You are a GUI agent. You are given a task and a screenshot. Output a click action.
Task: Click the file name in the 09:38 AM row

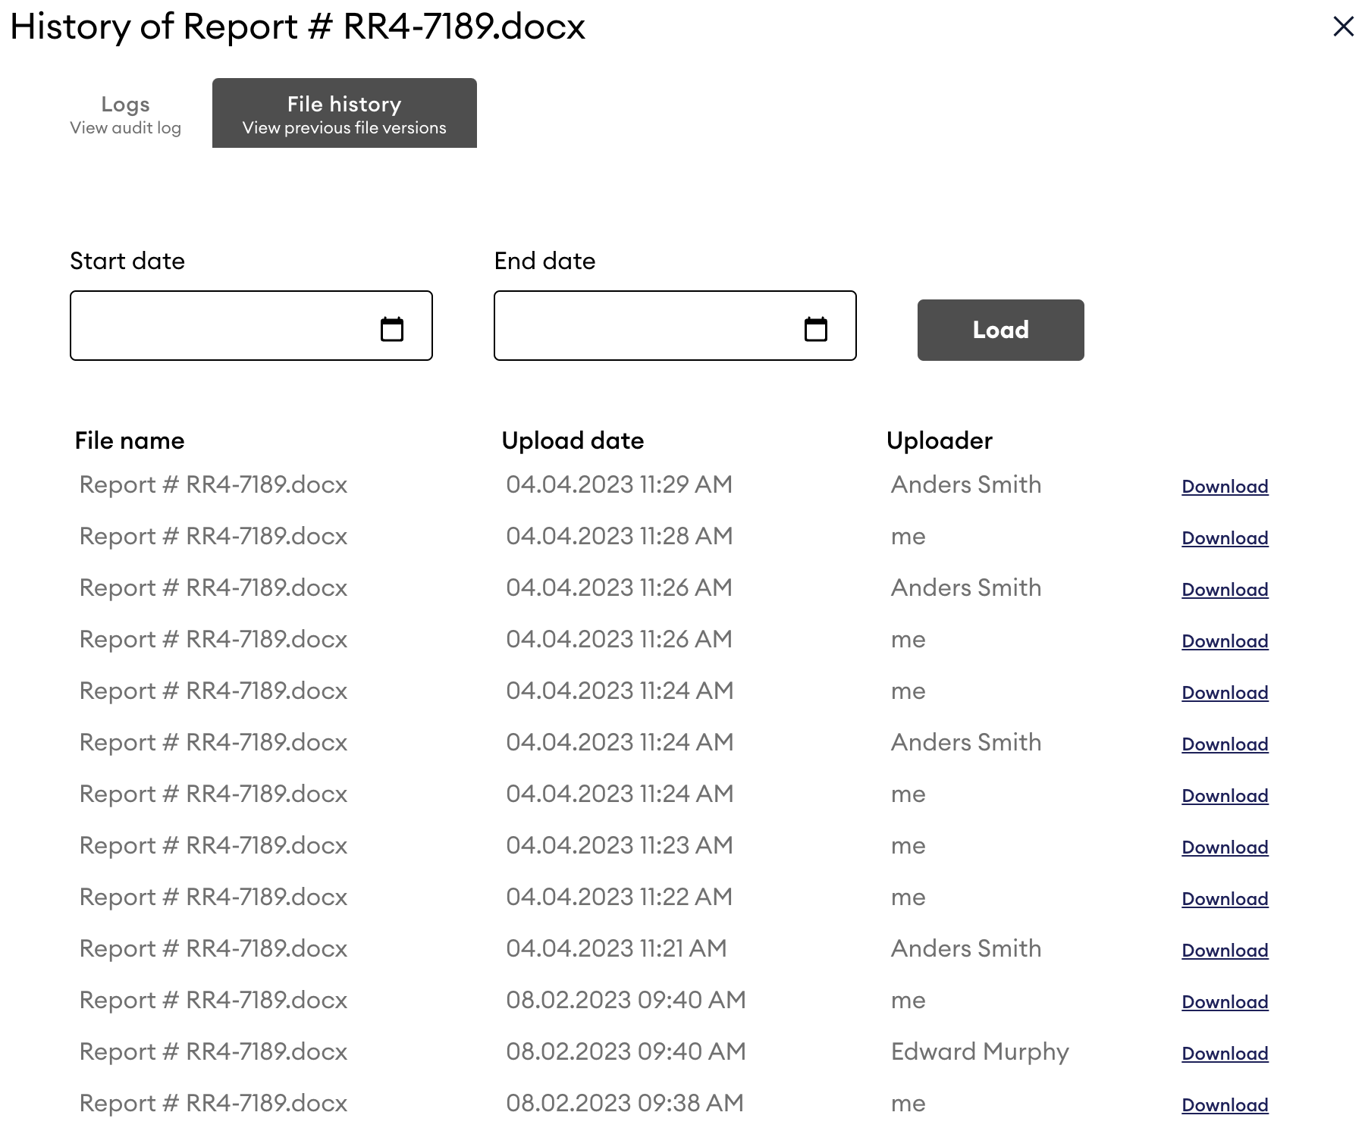213,1103
